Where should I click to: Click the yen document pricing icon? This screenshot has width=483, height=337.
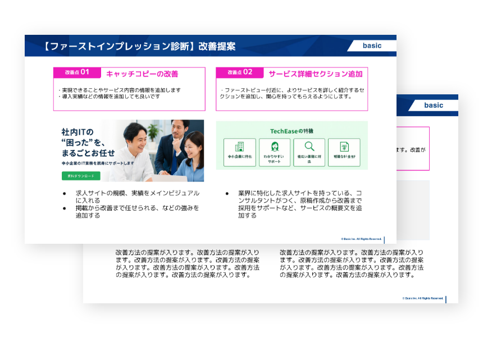coord(344,147)
